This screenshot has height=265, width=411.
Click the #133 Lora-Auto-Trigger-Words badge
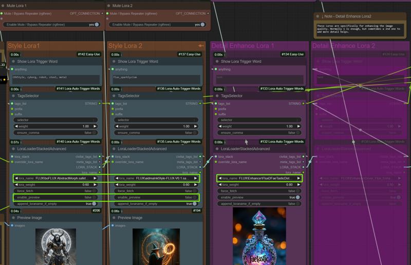[x=282, y=89]
